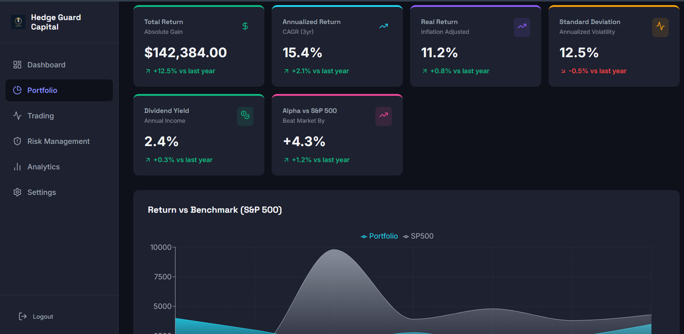This screenshot has width=684, height=334.
Task: Click the Annual Income subtitle
Action: point(165,121)
